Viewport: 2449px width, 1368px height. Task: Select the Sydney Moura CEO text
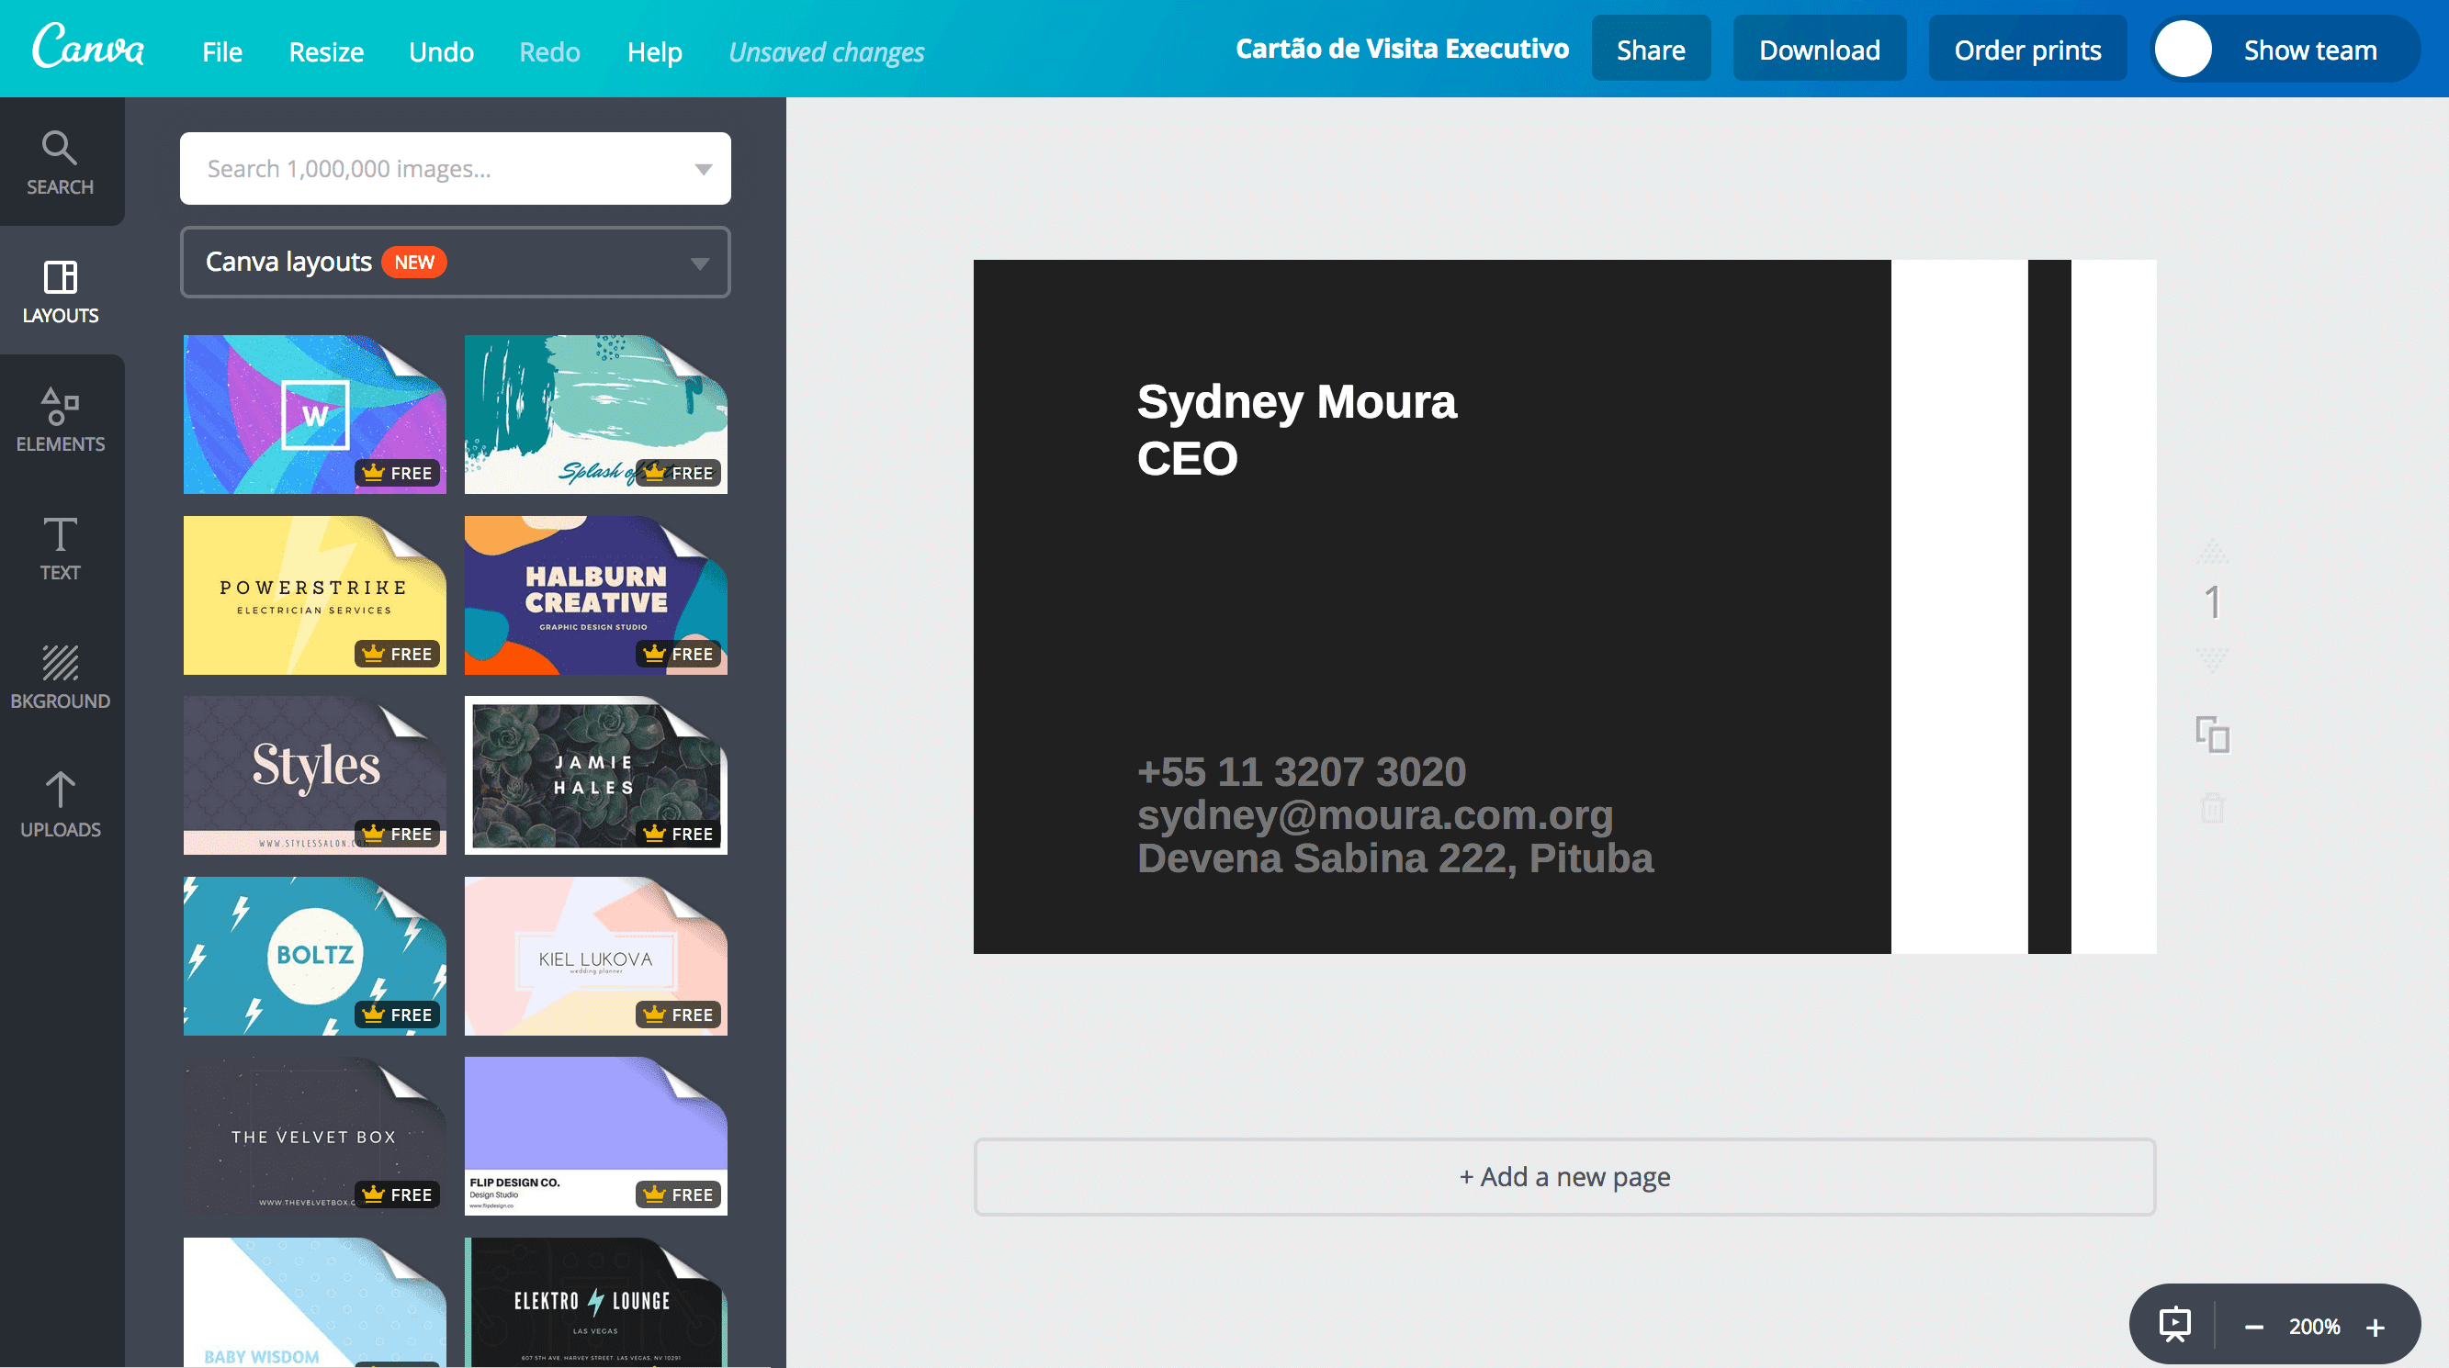(x=1297, y=430)
